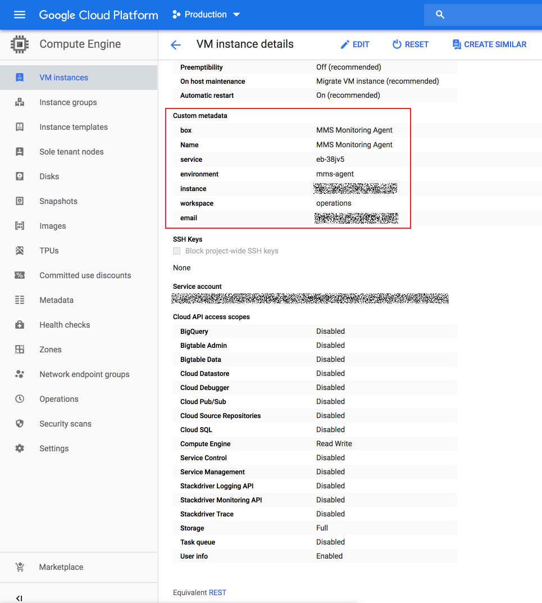Click 'Migrate VM instance (recommended)' text

click(377, 81)
